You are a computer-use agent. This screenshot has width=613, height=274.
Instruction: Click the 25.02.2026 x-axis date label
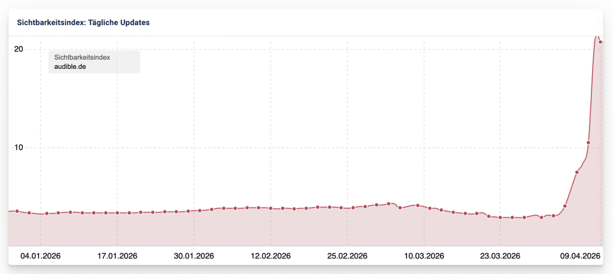point(347,255)
